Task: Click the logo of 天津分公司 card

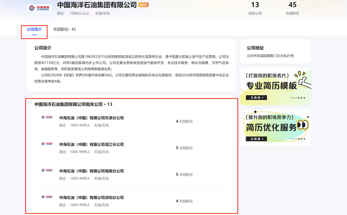Action: click(x=47, y=117)
